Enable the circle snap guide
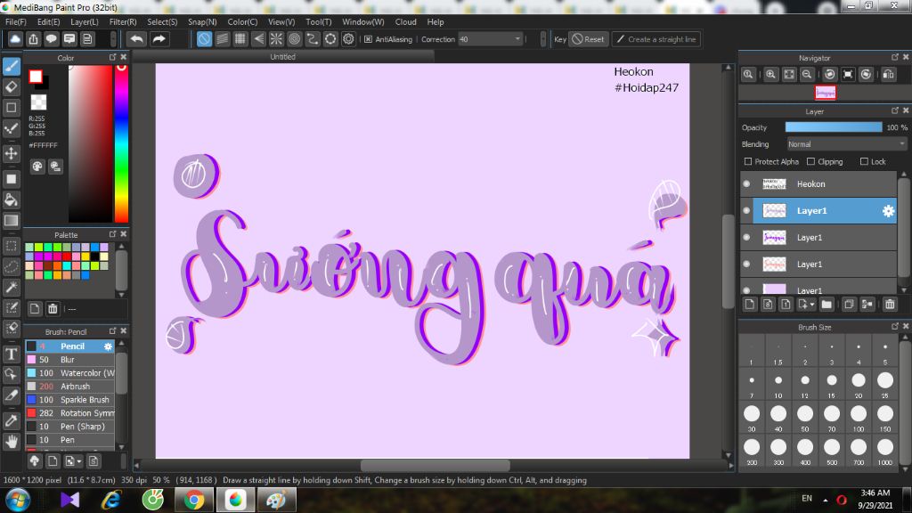Viewport: 912px width, 513px height. [x=294, y=39]
